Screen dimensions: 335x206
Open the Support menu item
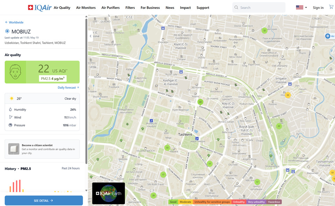pyautogui.click(x=203, y=8)
